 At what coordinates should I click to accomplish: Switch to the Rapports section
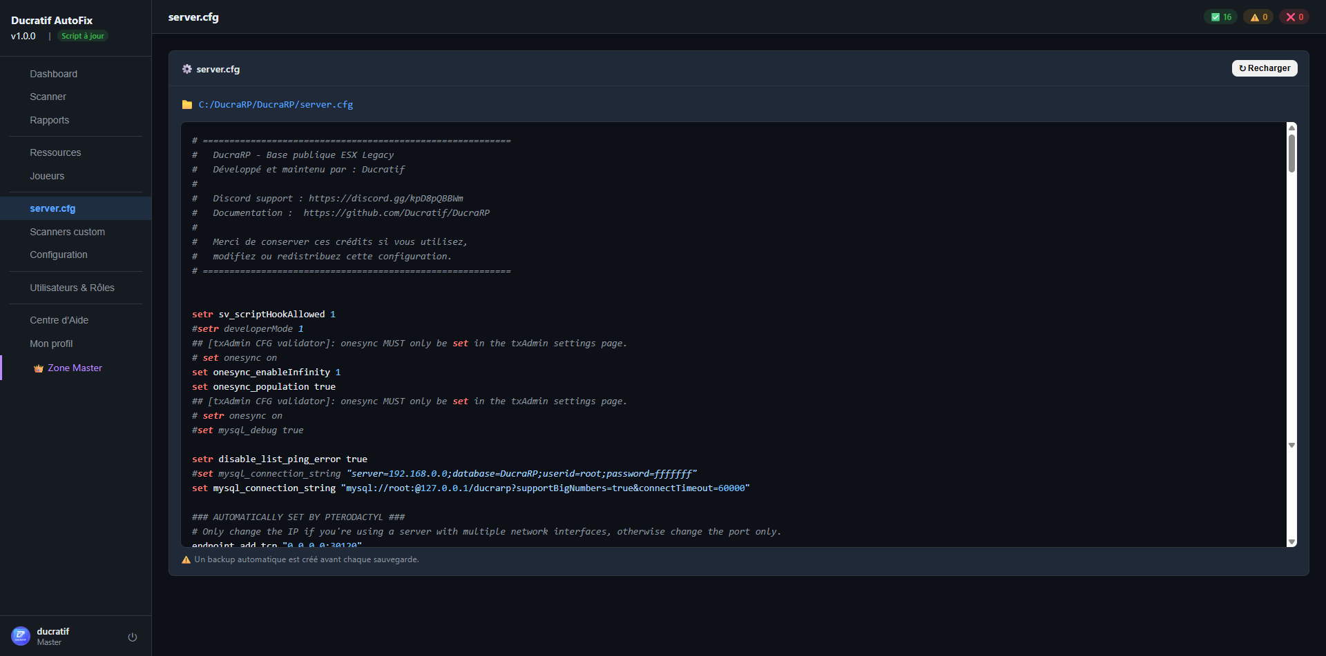click(x=49, y=120)
